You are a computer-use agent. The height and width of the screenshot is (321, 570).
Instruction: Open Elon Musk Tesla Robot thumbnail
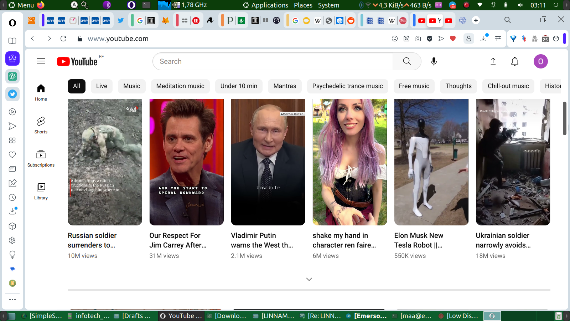(431, 162)
